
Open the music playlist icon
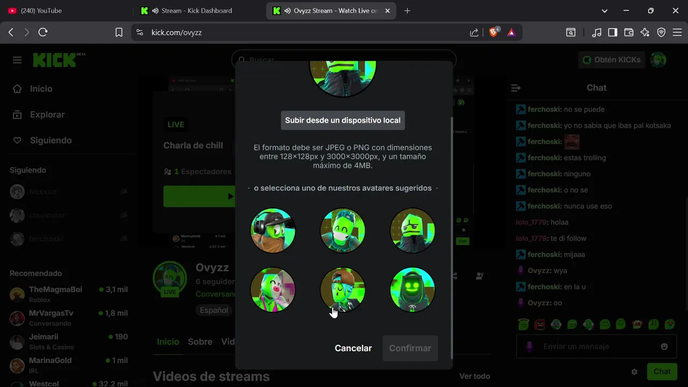click(597, 32)
